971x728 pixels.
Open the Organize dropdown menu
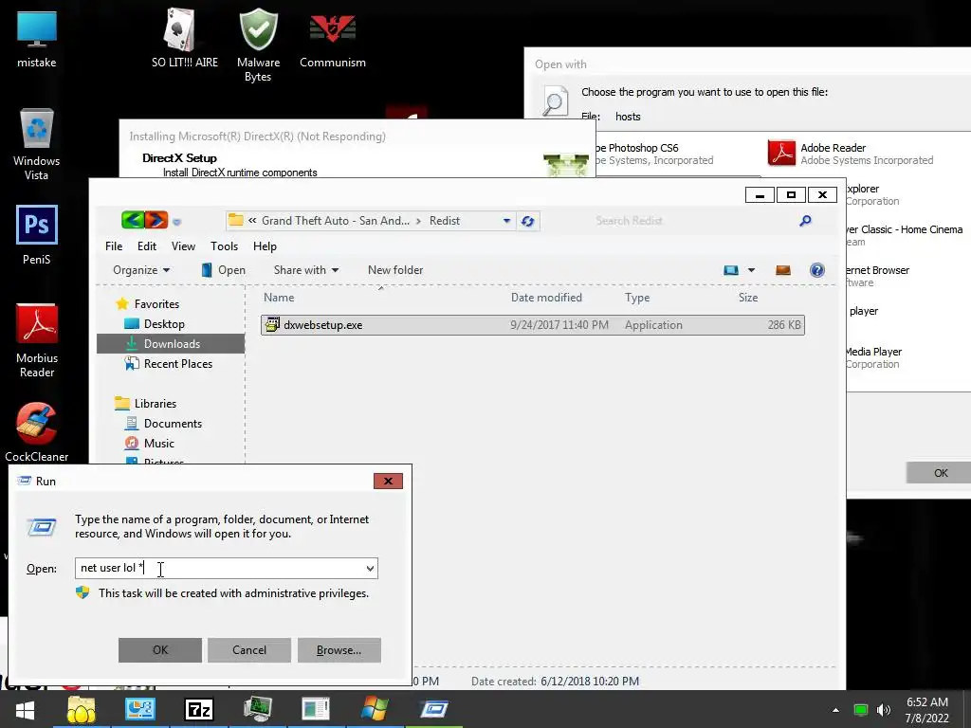(141, 270)
